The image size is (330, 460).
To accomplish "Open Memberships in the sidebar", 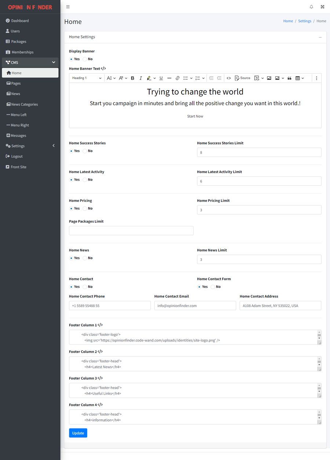I will click(x=30, y=52).
